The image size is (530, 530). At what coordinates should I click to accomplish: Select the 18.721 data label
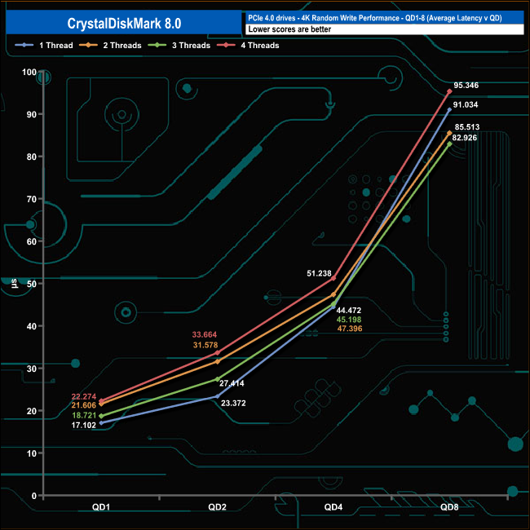click(84, 415)
